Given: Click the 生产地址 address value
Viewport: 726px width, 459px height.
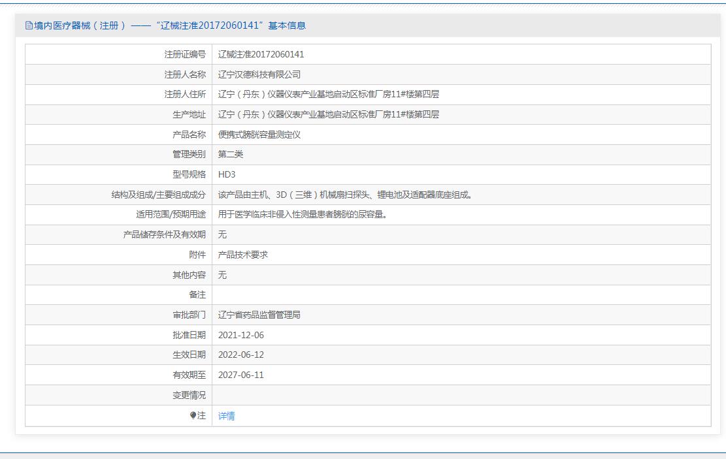Looking at the screenshot, I should [328, 114].
